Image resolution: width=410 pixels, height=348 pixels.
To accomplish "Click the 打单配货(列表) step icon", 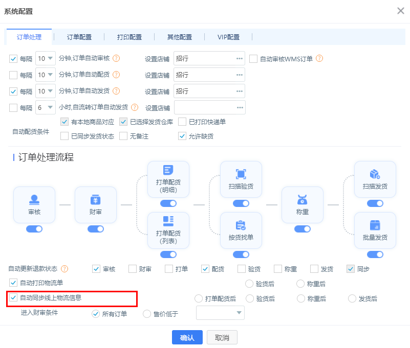I will (168, 221).
